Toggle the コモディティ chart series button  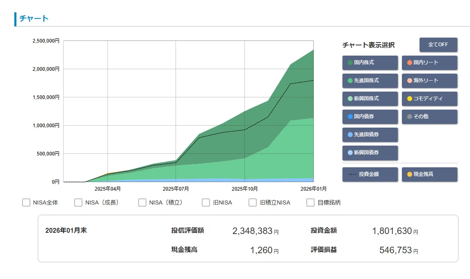click(x=429, y=98)
